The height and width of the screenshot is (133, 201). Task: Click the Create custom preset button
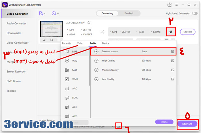[x=164, y=122]
